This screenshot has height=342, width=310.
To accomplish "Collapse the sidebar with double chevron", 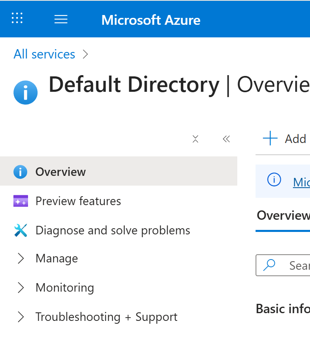I will 226,139.
